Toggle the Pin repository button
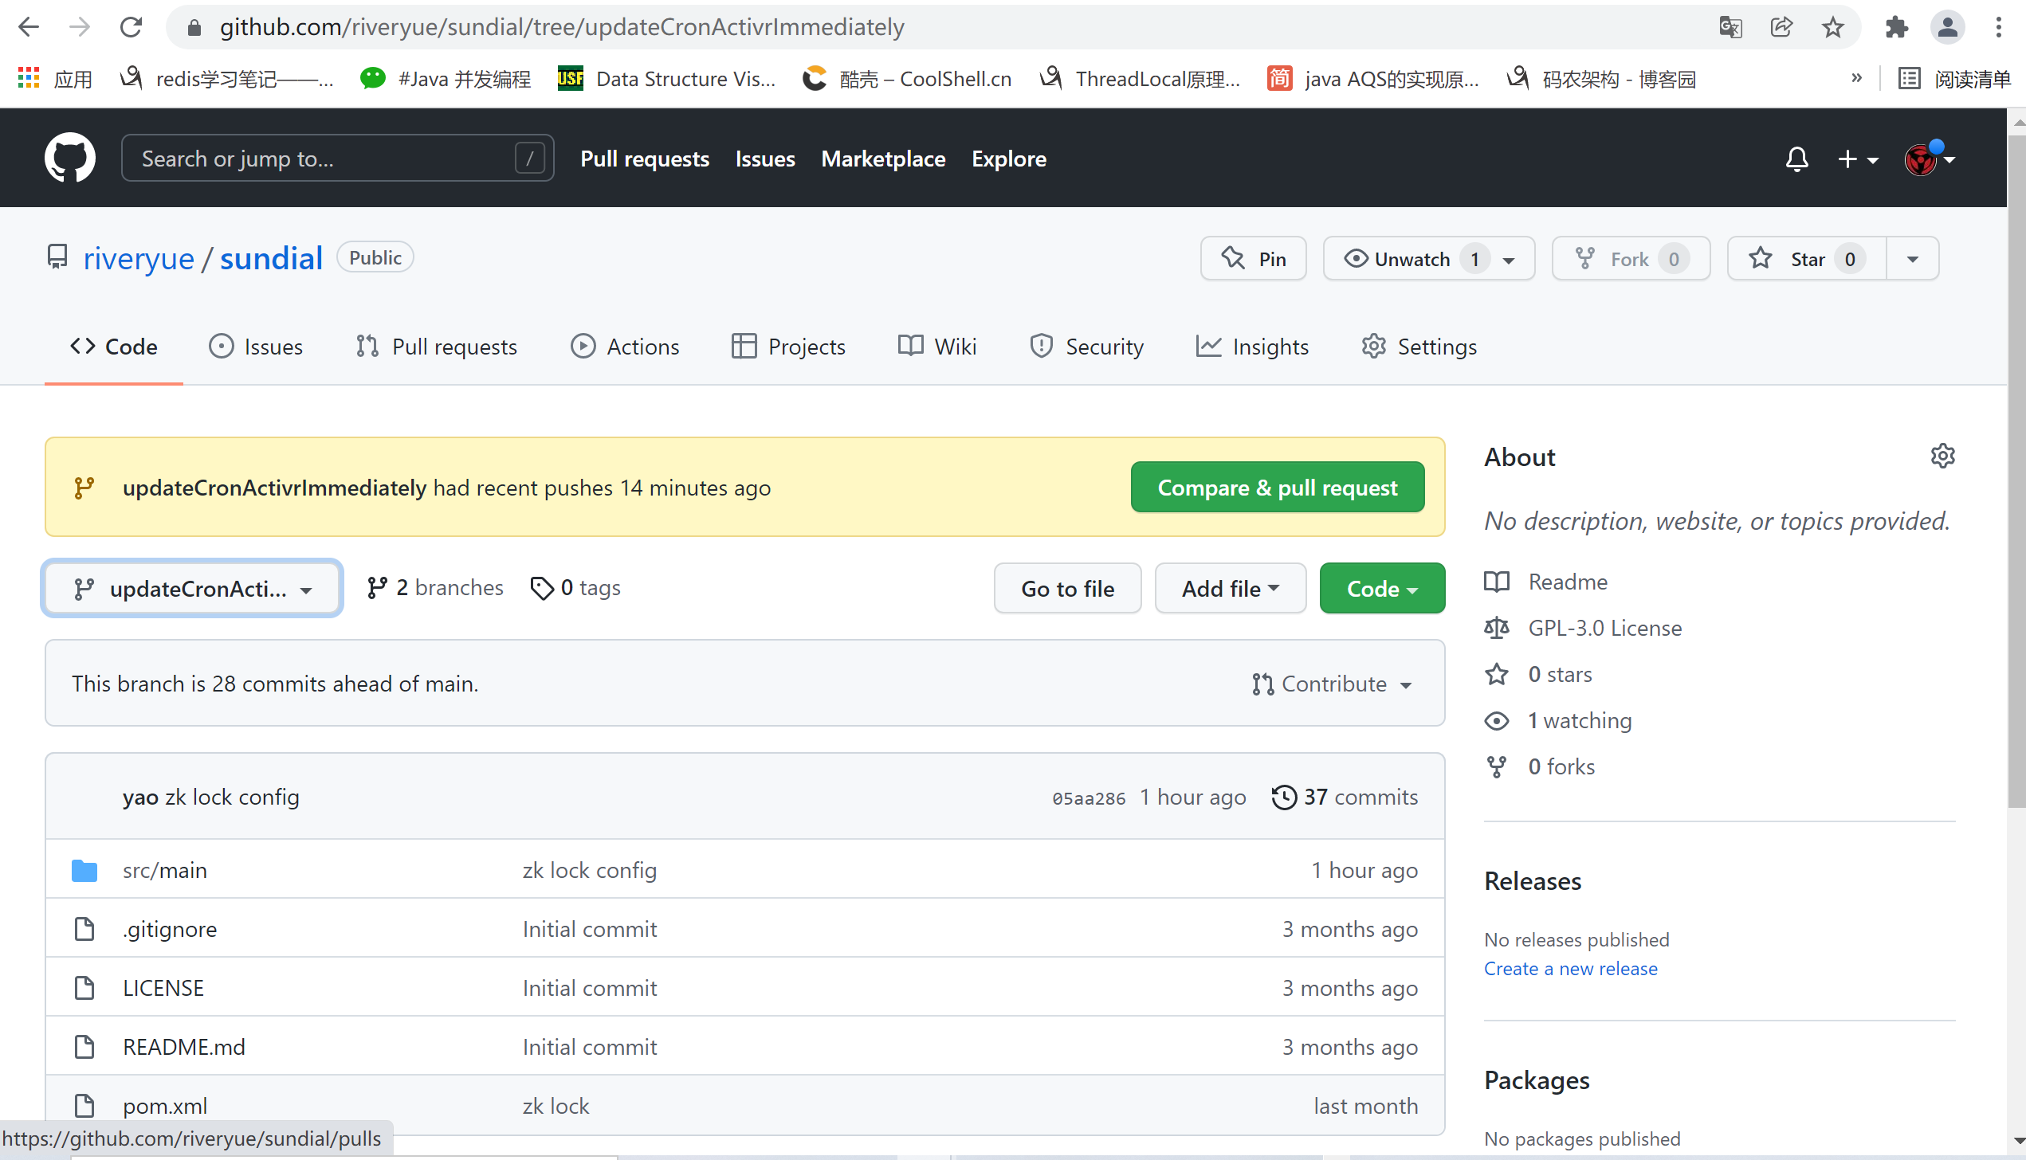The width and height of the screenshot is (2026, 1160). tap(1254, 257)
